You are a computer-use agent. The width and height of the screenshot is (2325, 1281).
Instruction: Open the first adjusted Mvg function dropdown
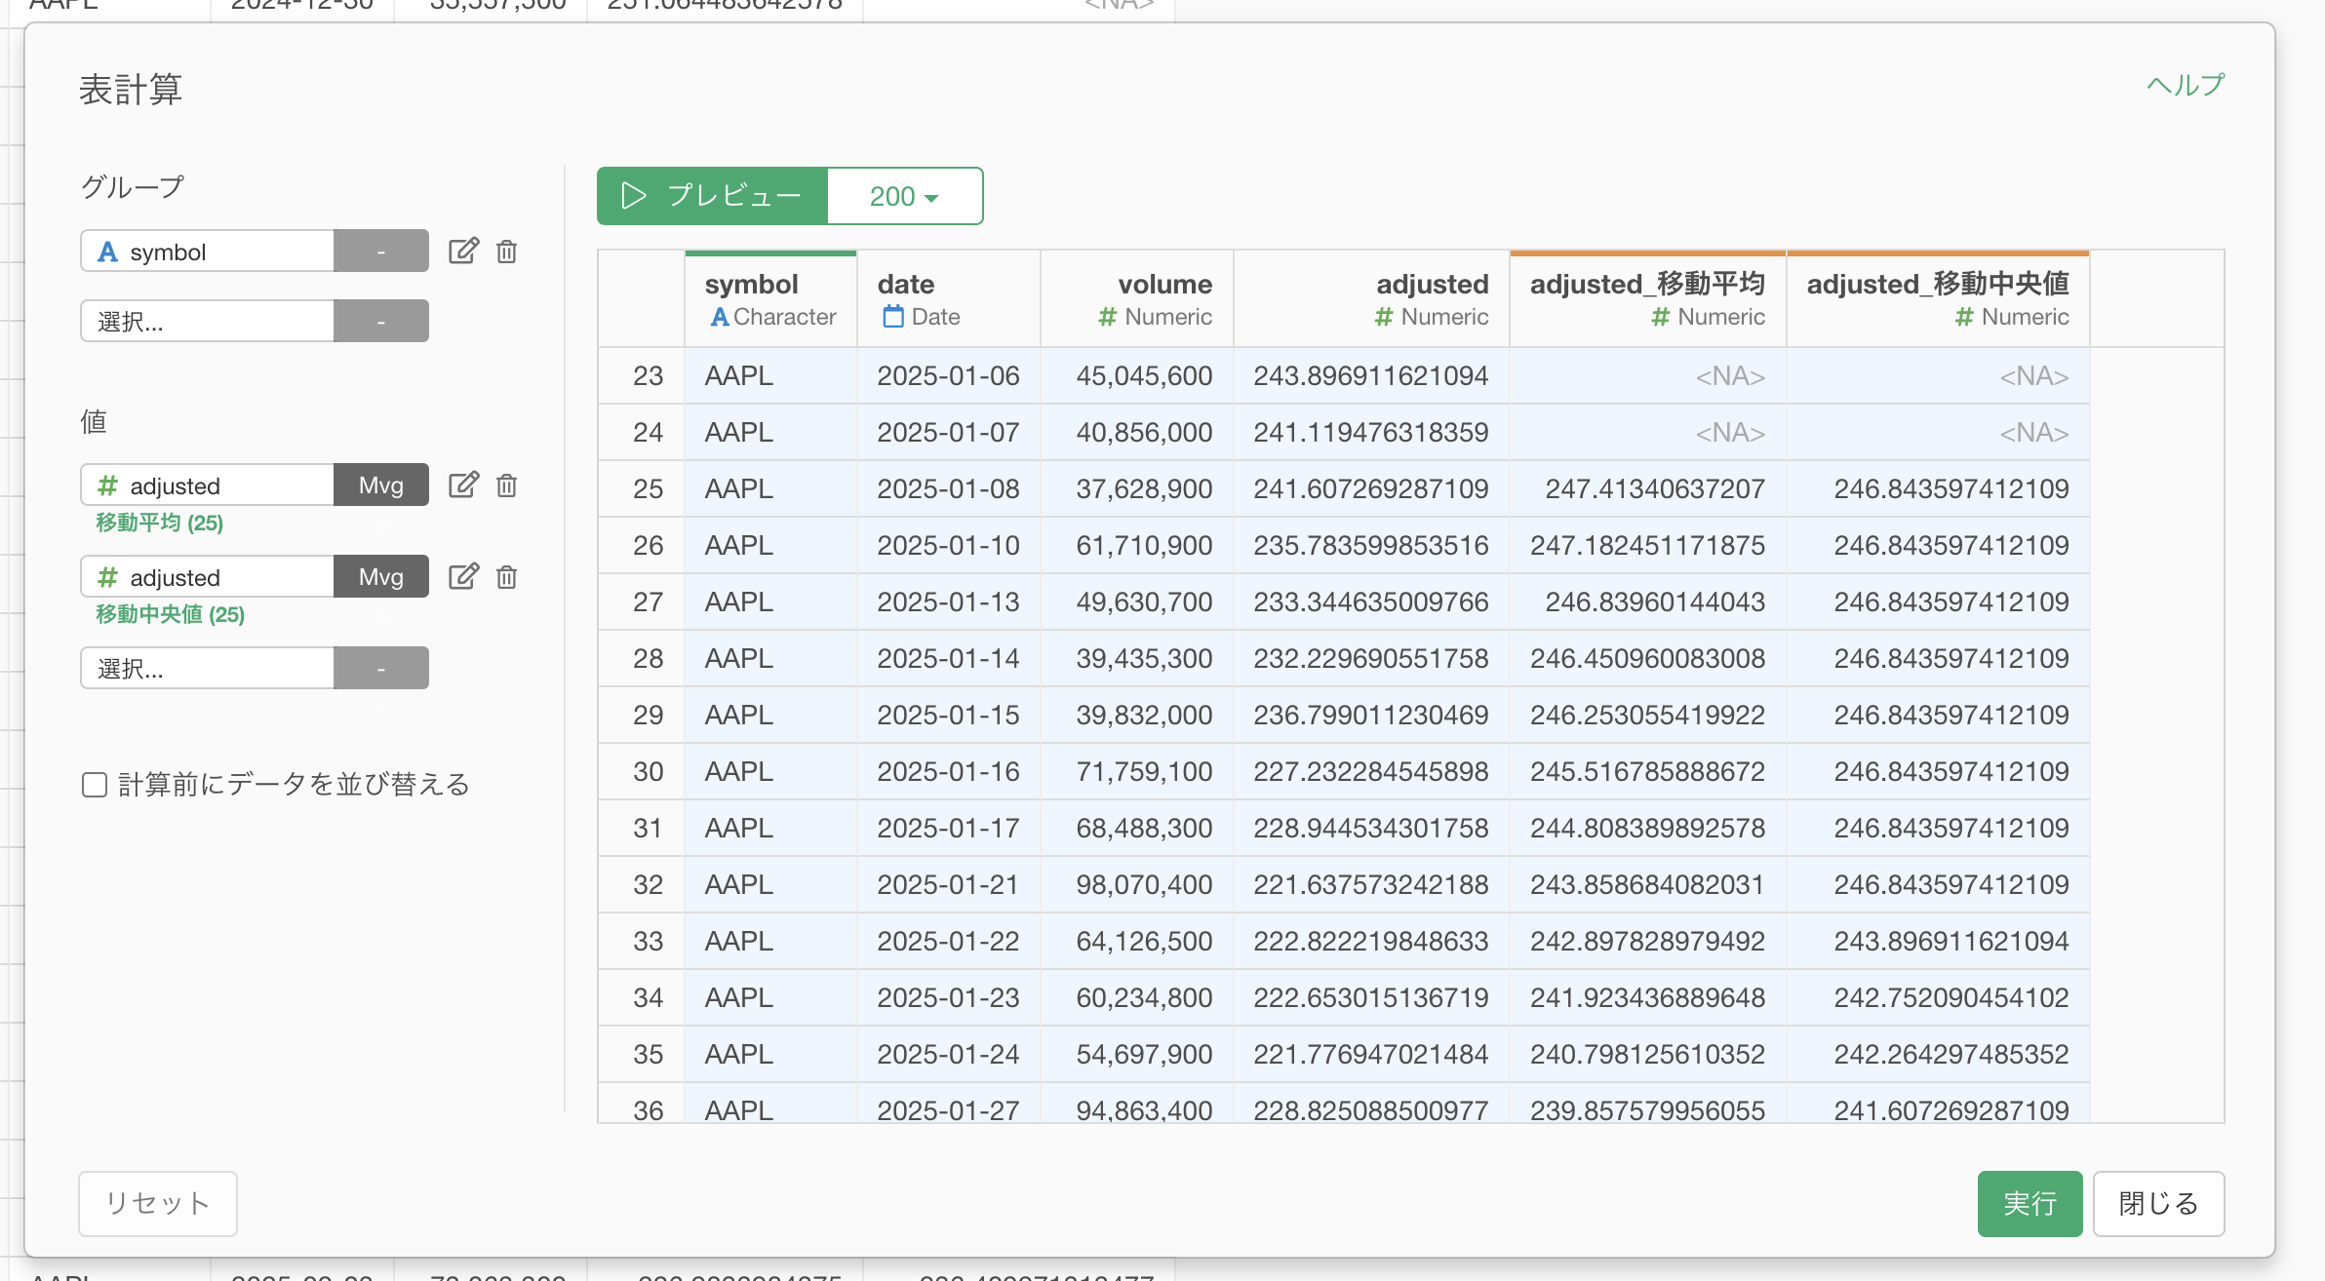[x=380, y=485]
